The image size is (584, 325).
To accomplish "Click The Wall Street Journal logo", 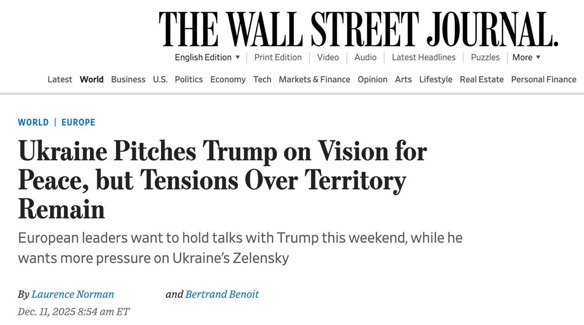I will point(358,29).
